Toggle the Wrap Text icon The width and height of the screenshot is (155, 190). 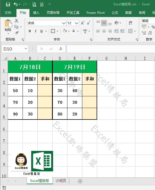tap(131, 23)
